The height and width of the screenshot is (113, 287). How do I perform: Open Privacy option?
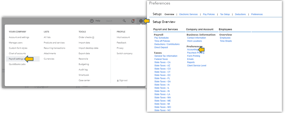120,48
